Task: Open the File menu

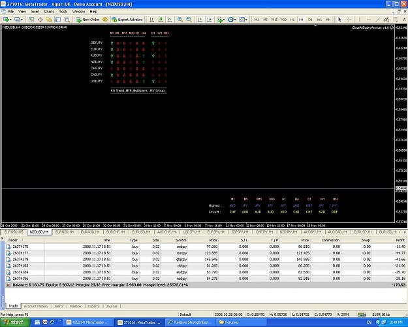Action: 11,12
